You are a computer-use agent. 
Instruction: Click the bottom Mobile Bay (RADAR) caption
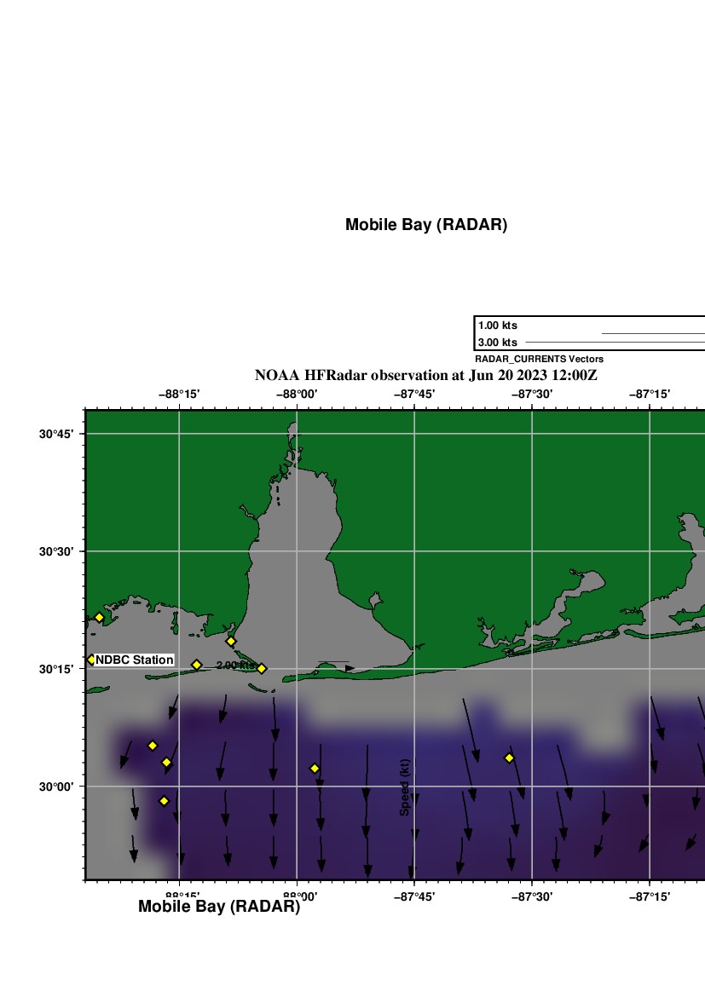tap(219, 907)
